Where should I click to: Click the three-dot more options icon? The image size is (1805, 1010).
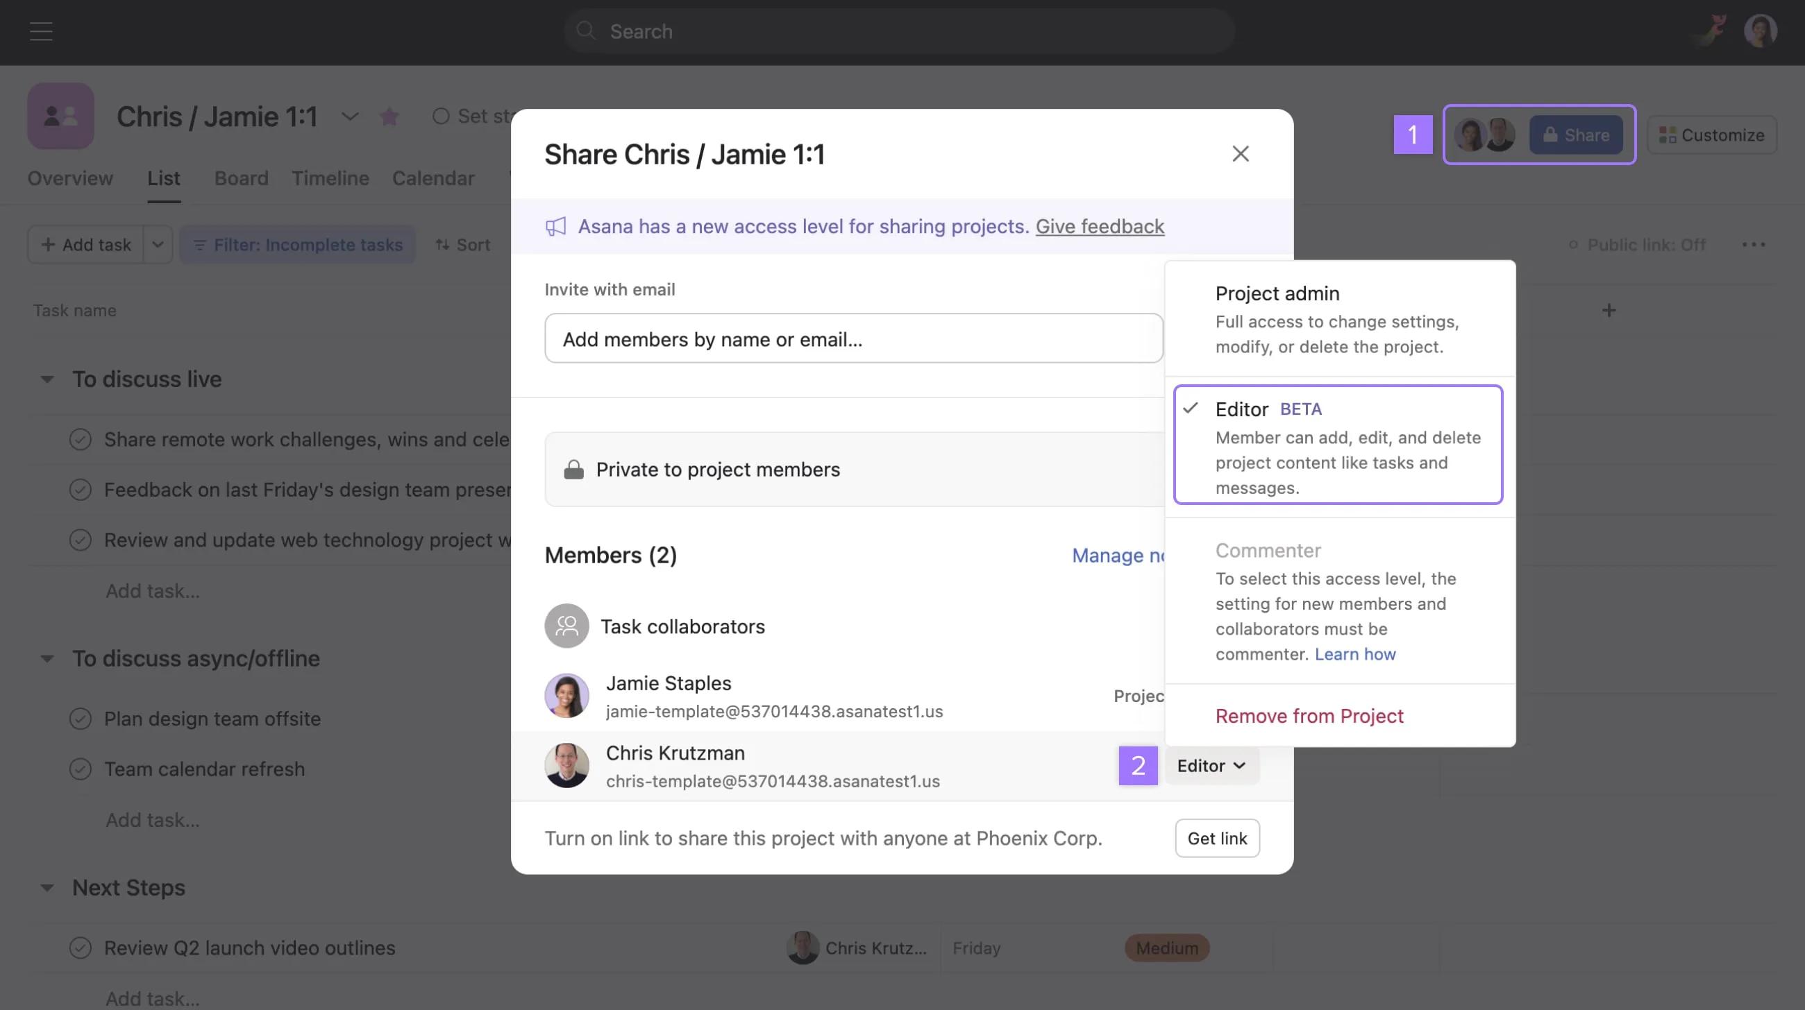[x=1753, y=244]
